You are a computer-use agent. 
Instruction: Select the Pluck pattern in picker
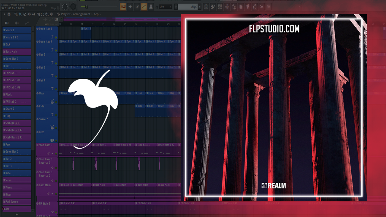(17, 94)
